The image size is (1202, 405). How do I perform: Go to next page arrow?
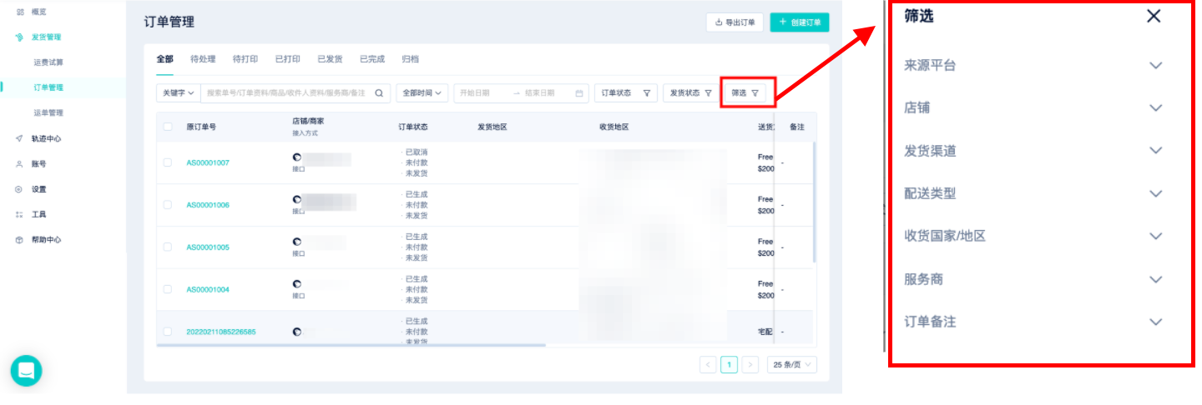(750, 364)
